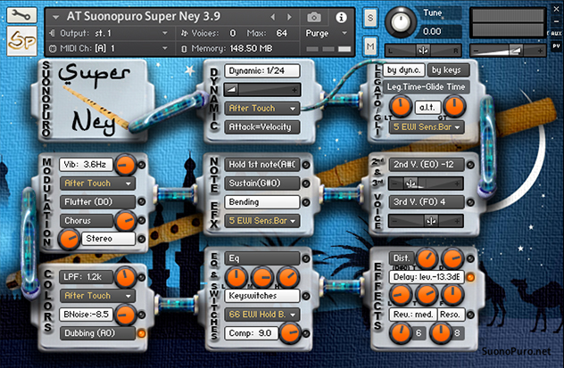Click the Chorus amount knob
The image size is (564, 368).
(125, 220)
